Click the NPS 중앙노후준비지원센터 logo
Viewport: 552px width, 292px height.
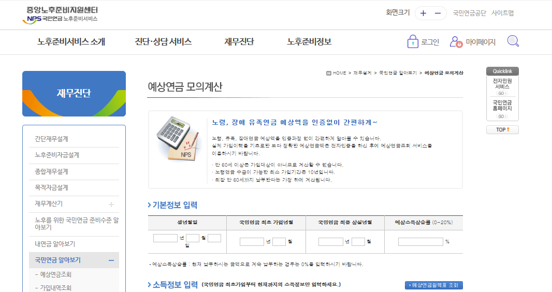[x=60, y=15]
